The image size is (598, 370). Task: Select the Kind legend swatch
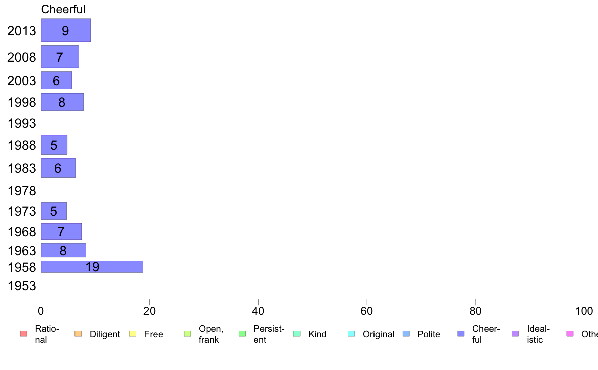(x=296, y=334)
